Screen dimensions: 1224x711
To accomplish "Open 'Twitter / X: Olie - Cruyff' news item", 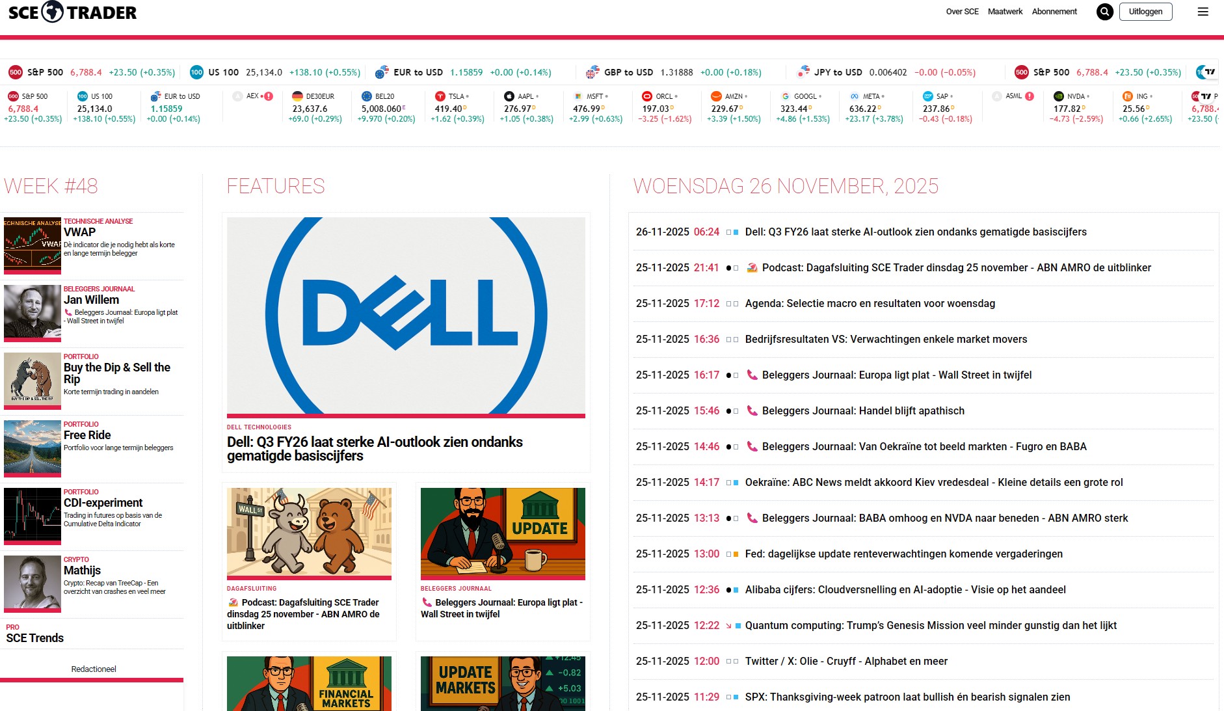I will [x=846, y=661].
